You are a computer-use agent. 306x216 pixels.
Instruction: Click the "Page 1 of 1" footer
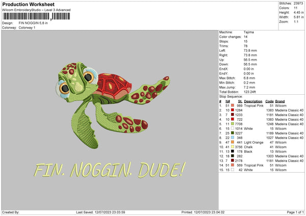[295, 212]
